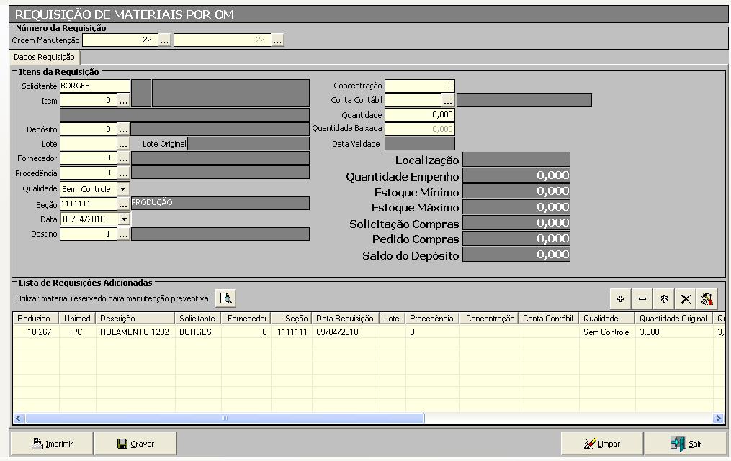The image size is (731, 461).
Task: Open the Item lookup ellipsis button
Action: click(123, 101)
